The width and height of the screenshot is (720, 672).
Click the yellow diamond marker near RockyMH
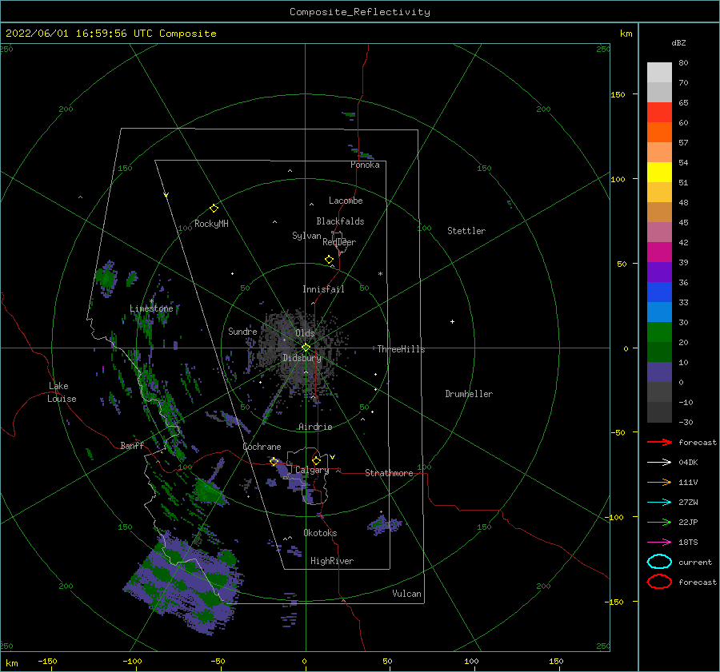pyautogui.click(x=214, y=209)
